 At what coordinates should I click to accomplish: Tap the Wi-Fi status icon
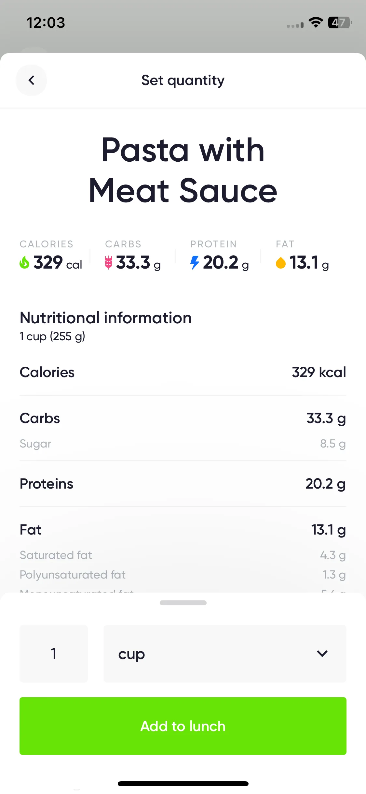(316, 22)
